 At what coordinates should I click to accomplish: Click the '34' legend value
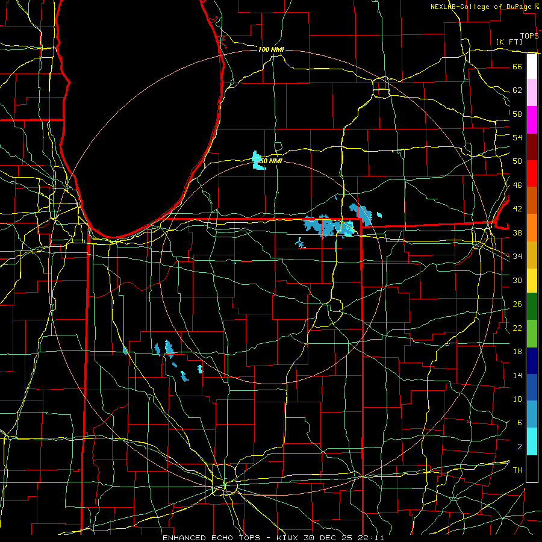click(517, 256)
